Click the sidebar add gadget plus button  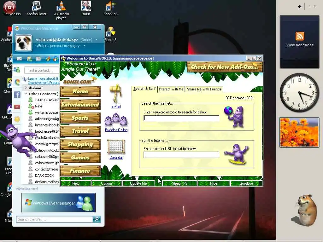[299, 7]
